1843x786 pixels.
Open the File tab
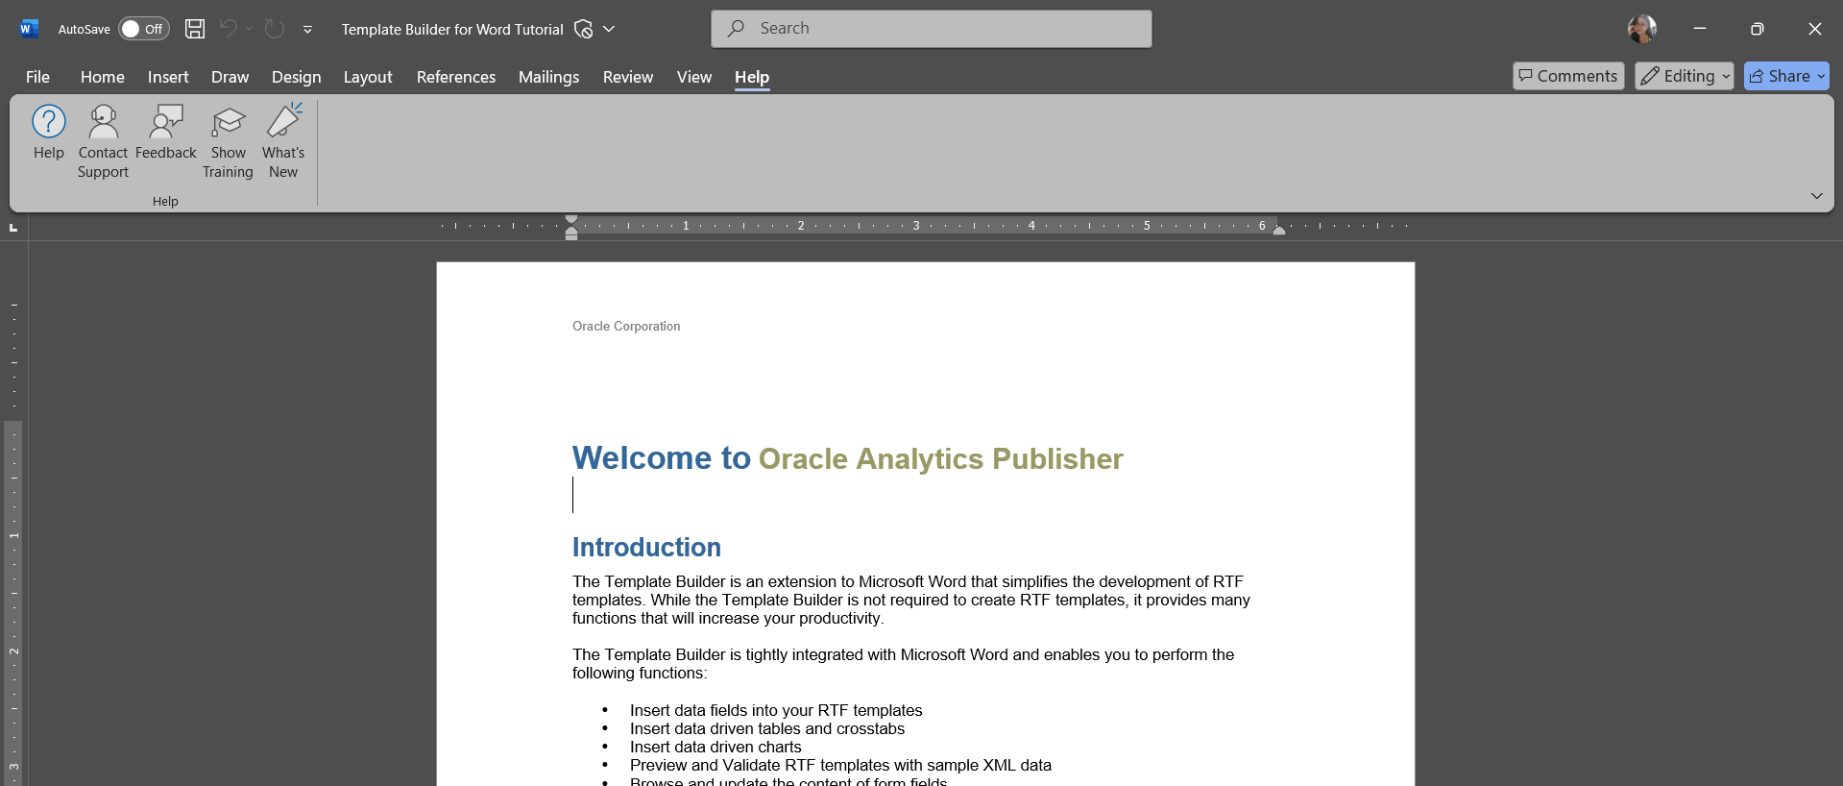37,77
